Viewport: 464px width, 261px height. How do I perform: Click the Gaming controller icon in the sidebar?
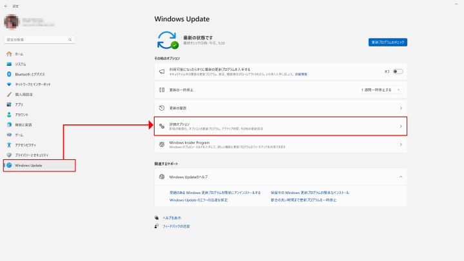tap(9, 135)
